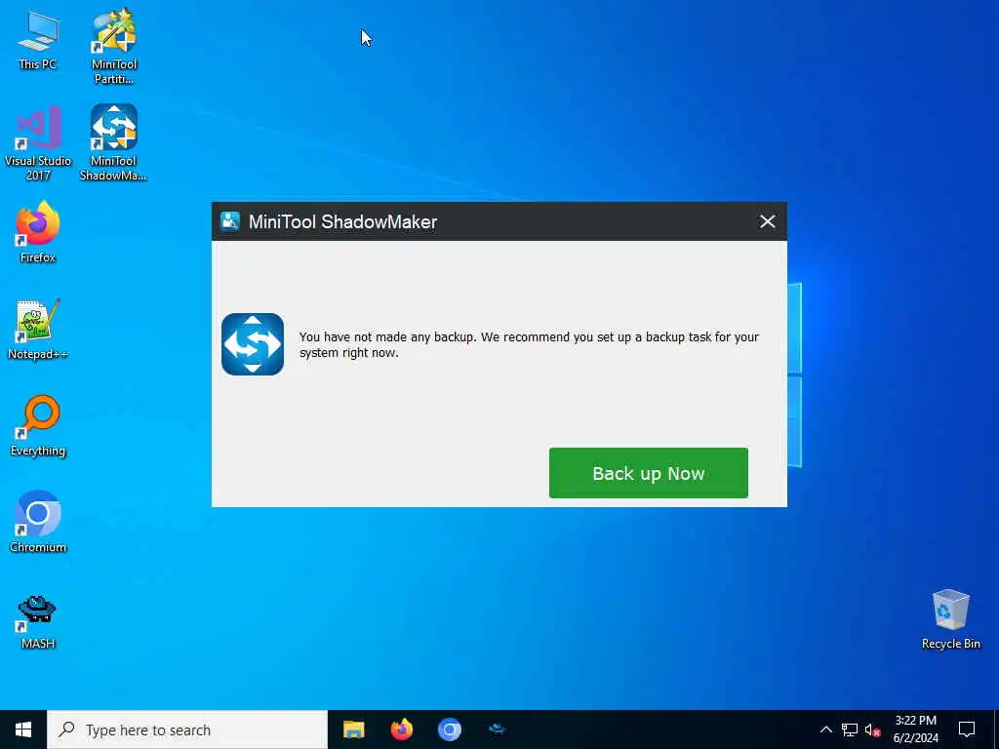Select the Everything search desktop shortcut
Screen dimensions: 999x749
(38, 426)
